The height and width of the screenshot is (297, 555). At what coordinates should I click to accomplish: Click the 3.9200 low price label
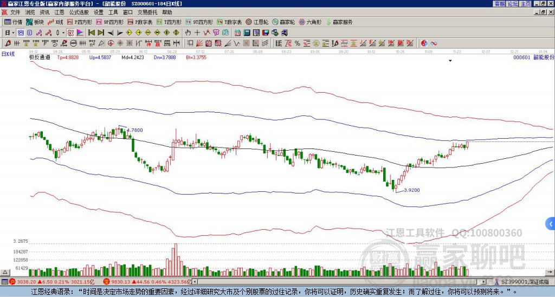412,190
